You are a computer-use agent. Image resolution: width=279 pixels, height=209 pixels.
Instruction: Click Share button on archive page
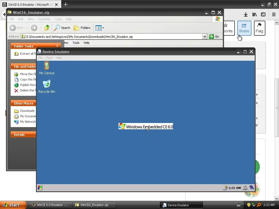pos(244,28)
